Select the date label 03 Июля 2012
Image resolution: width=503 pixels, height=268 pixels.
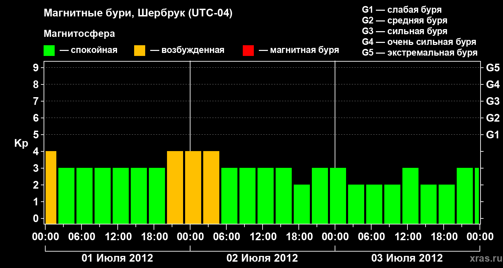click(x=407, y=258)
